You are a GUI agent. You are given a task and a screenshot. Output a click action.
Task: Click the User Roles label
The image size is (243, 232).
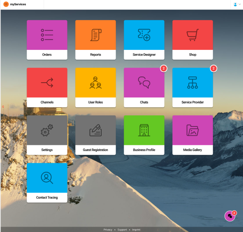[96, 102]
